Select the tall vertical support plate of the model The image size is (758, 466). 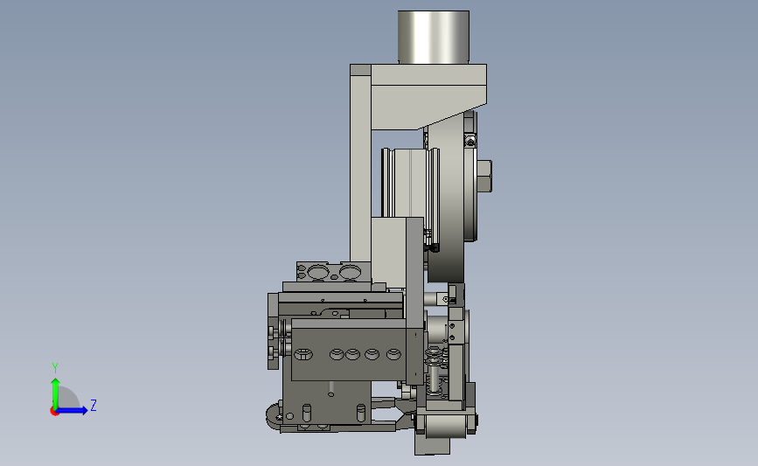pyautogui.click(x=360, y=164)
